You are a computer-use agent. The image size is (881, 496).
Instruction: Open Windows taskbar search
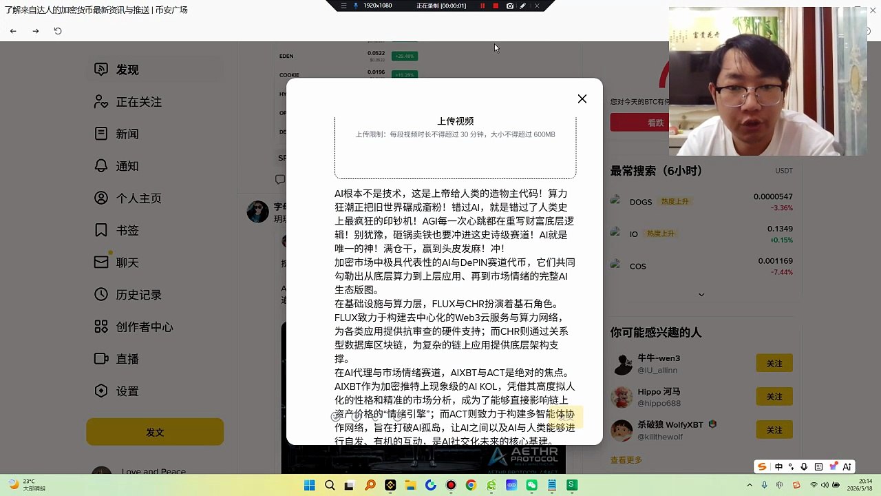pos(330,485)
